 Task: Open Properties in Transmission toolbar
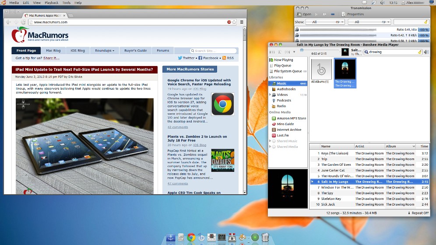(352, 14)
